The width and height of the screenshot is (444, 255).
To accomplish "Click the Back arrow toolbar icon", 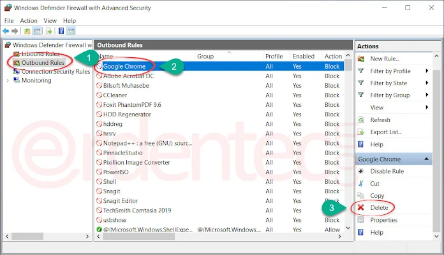I will 6,31.
